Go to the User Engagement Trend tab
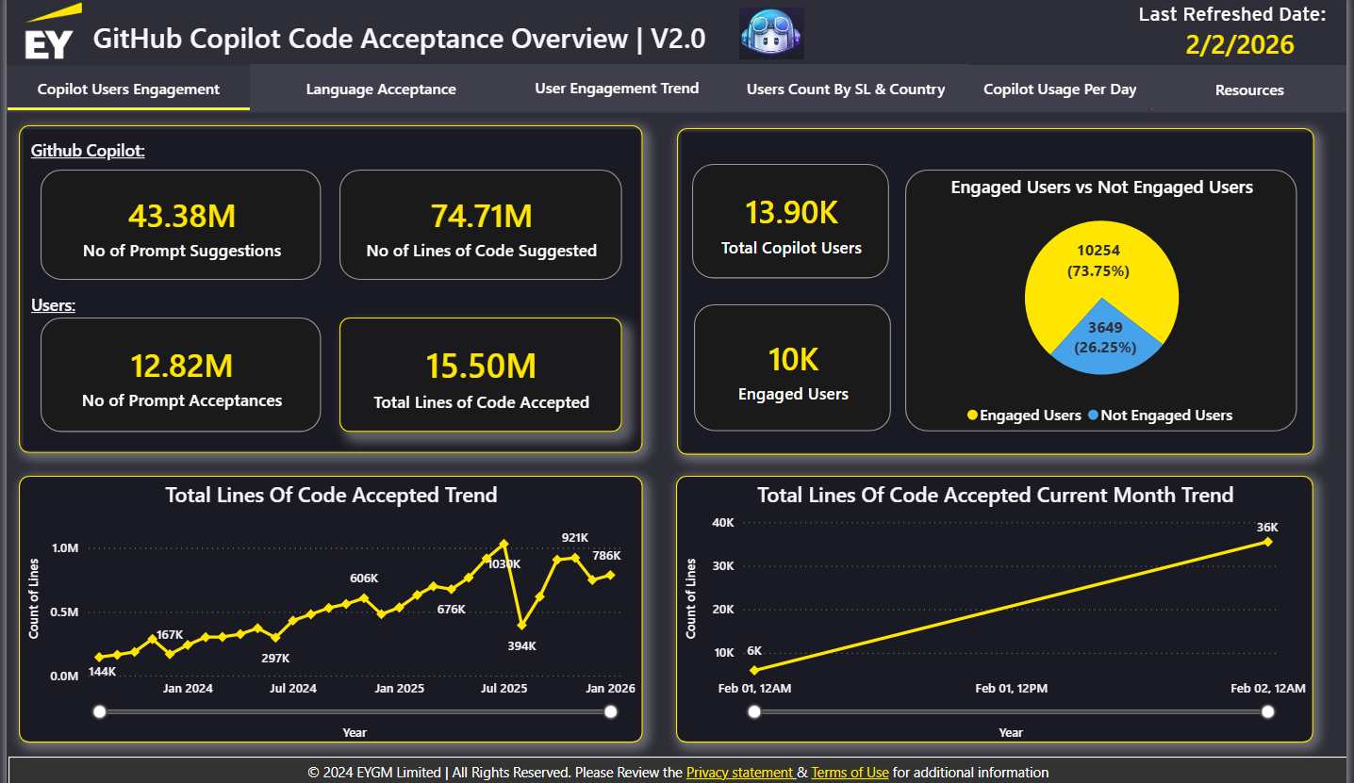 617,89
